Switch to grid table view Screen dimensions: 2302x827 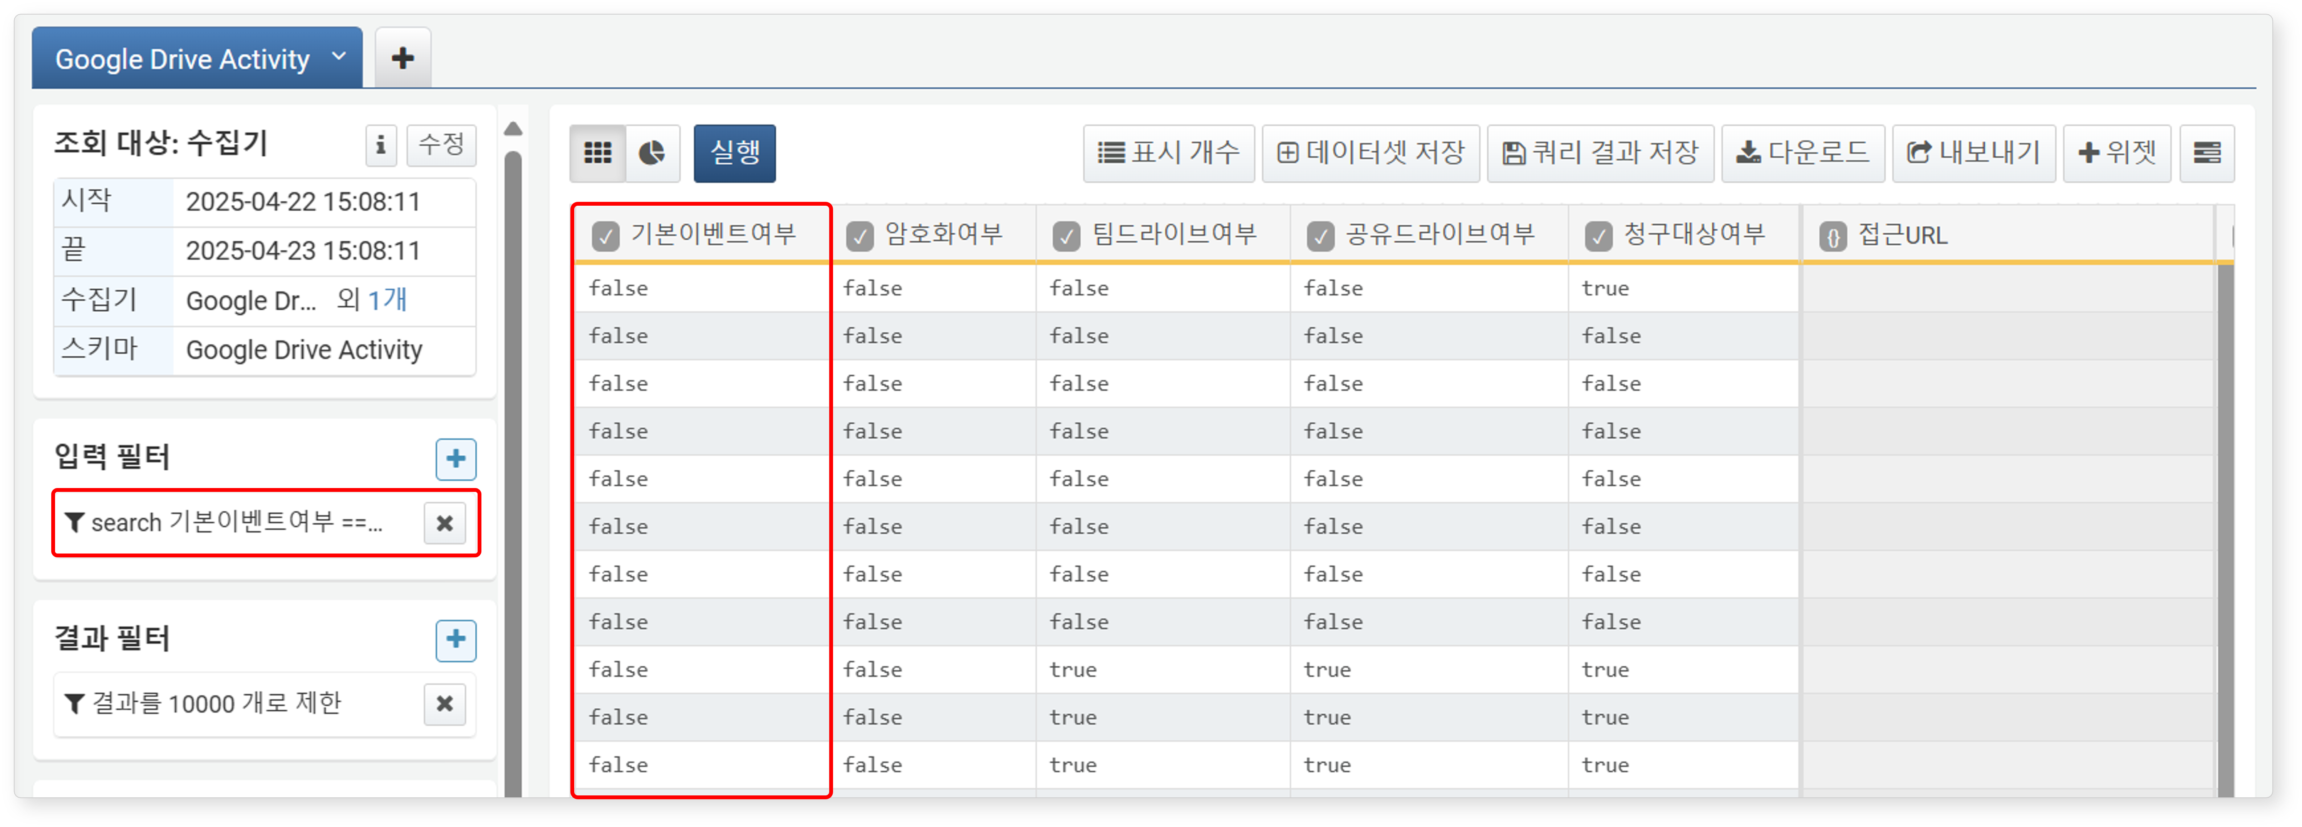point(598,153)
